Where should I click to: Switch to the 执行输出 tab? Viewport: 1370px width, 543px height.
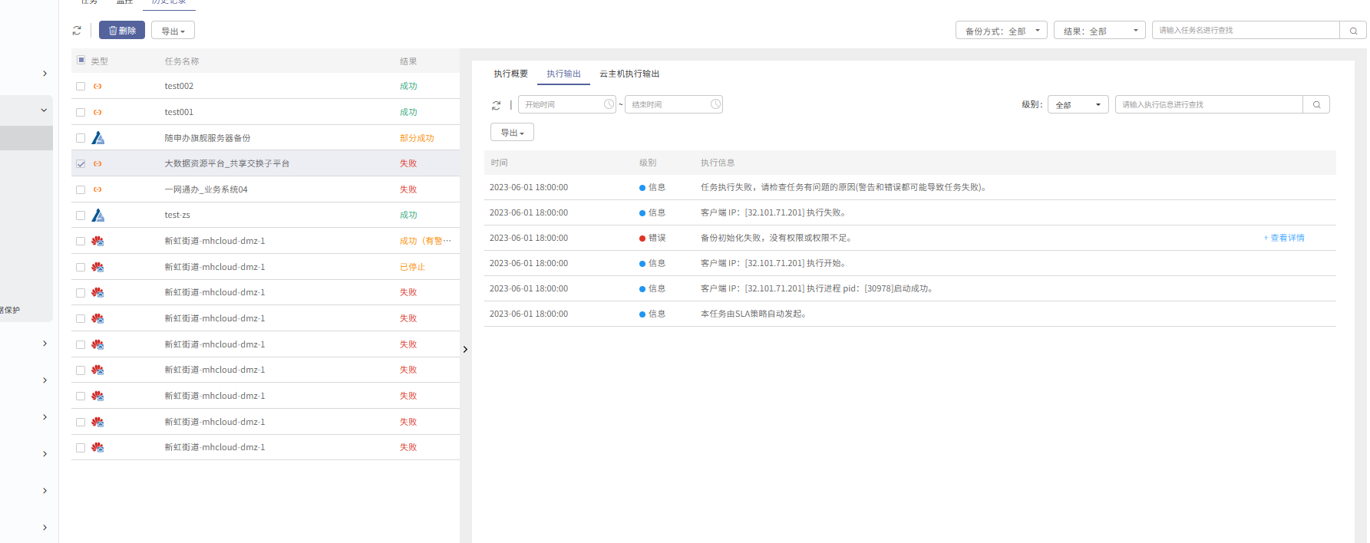click(563, 74)
